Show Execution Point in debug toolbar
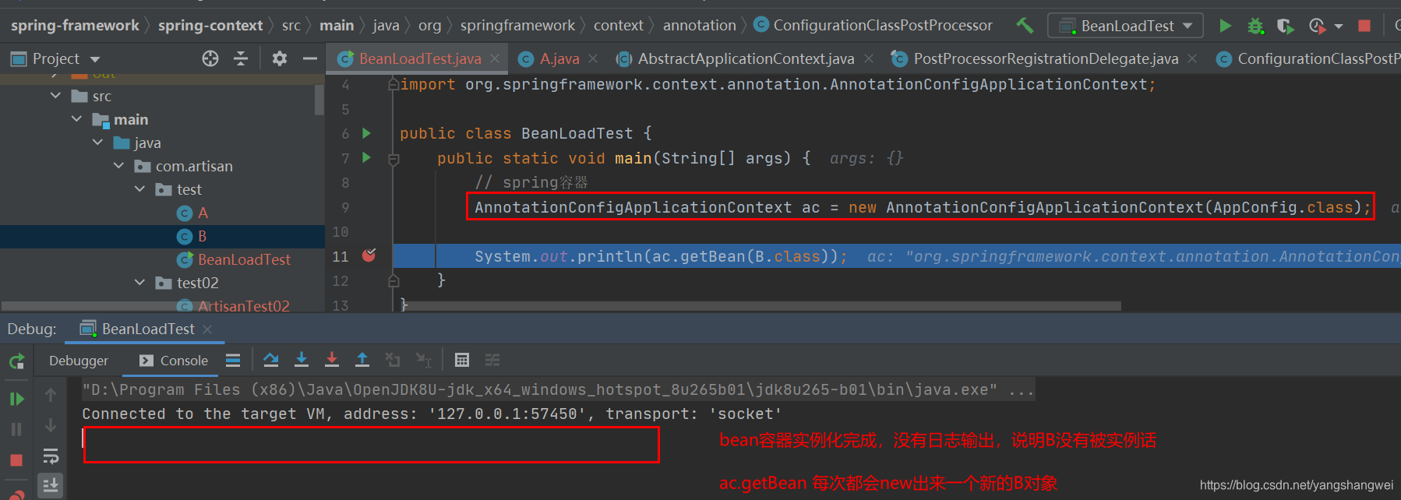 (x=233, y=360)
